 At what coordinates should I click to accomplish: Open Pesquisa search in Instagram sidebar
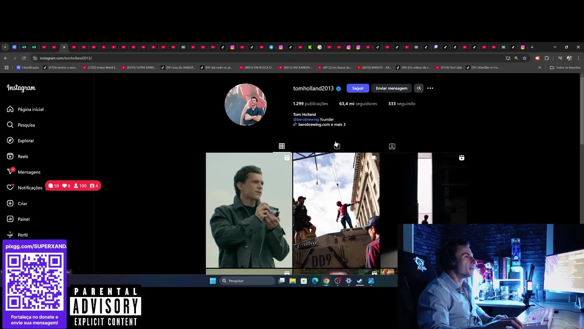(x=21, y=125)
